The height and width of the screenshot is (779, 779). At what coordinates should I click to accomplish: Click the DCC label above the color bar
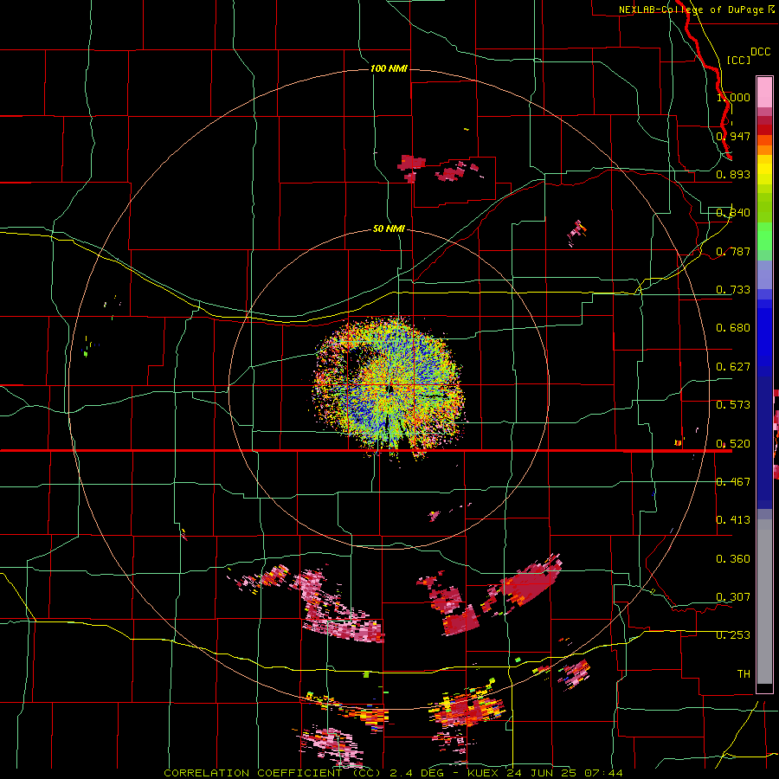click(x=760, y=52)
